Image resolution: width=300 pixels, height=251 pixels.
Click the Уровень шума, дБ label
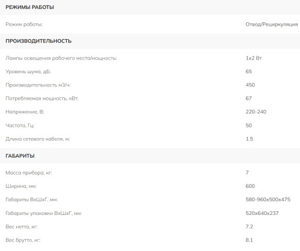[28, 71]
